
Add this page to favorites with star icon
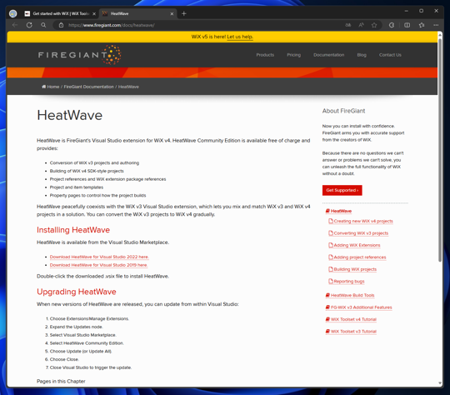374,25
